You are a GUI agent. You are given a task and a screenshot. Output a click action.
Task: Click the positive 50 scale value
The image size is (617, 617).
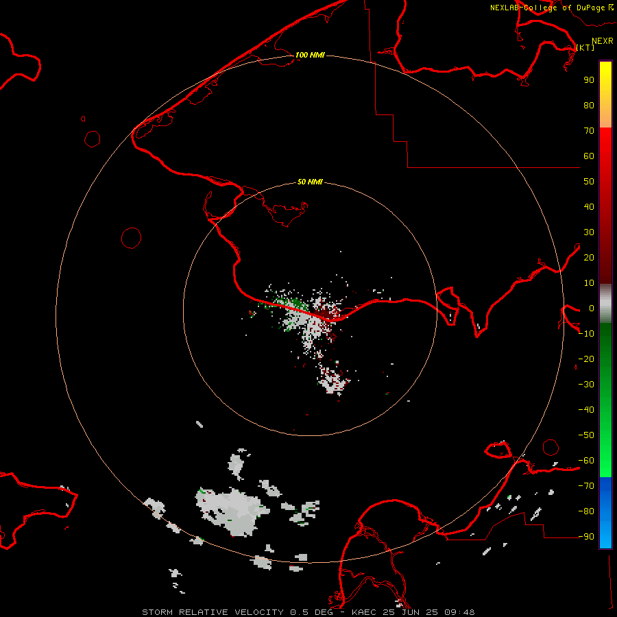589,182
